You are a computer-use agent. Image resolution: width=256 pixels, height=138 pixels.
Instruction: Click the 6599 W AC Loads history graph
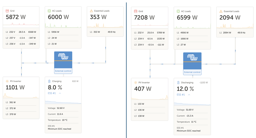[192, 27]
